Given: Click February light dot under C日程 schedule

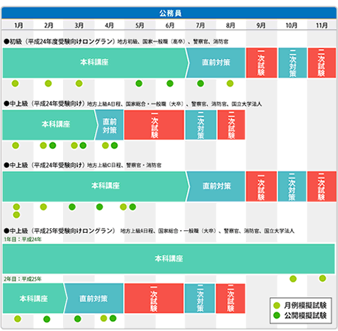Looking at the screenshot, I should pos(44,207).
